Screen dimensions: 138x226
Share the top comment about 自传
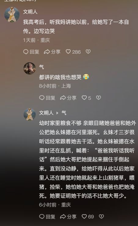(52, 52)
